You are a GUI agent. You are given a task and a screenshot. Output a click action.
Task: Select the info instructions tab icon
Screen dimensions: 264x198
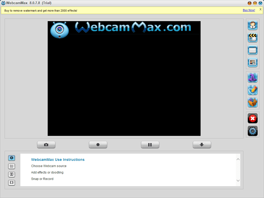[12, 158]
